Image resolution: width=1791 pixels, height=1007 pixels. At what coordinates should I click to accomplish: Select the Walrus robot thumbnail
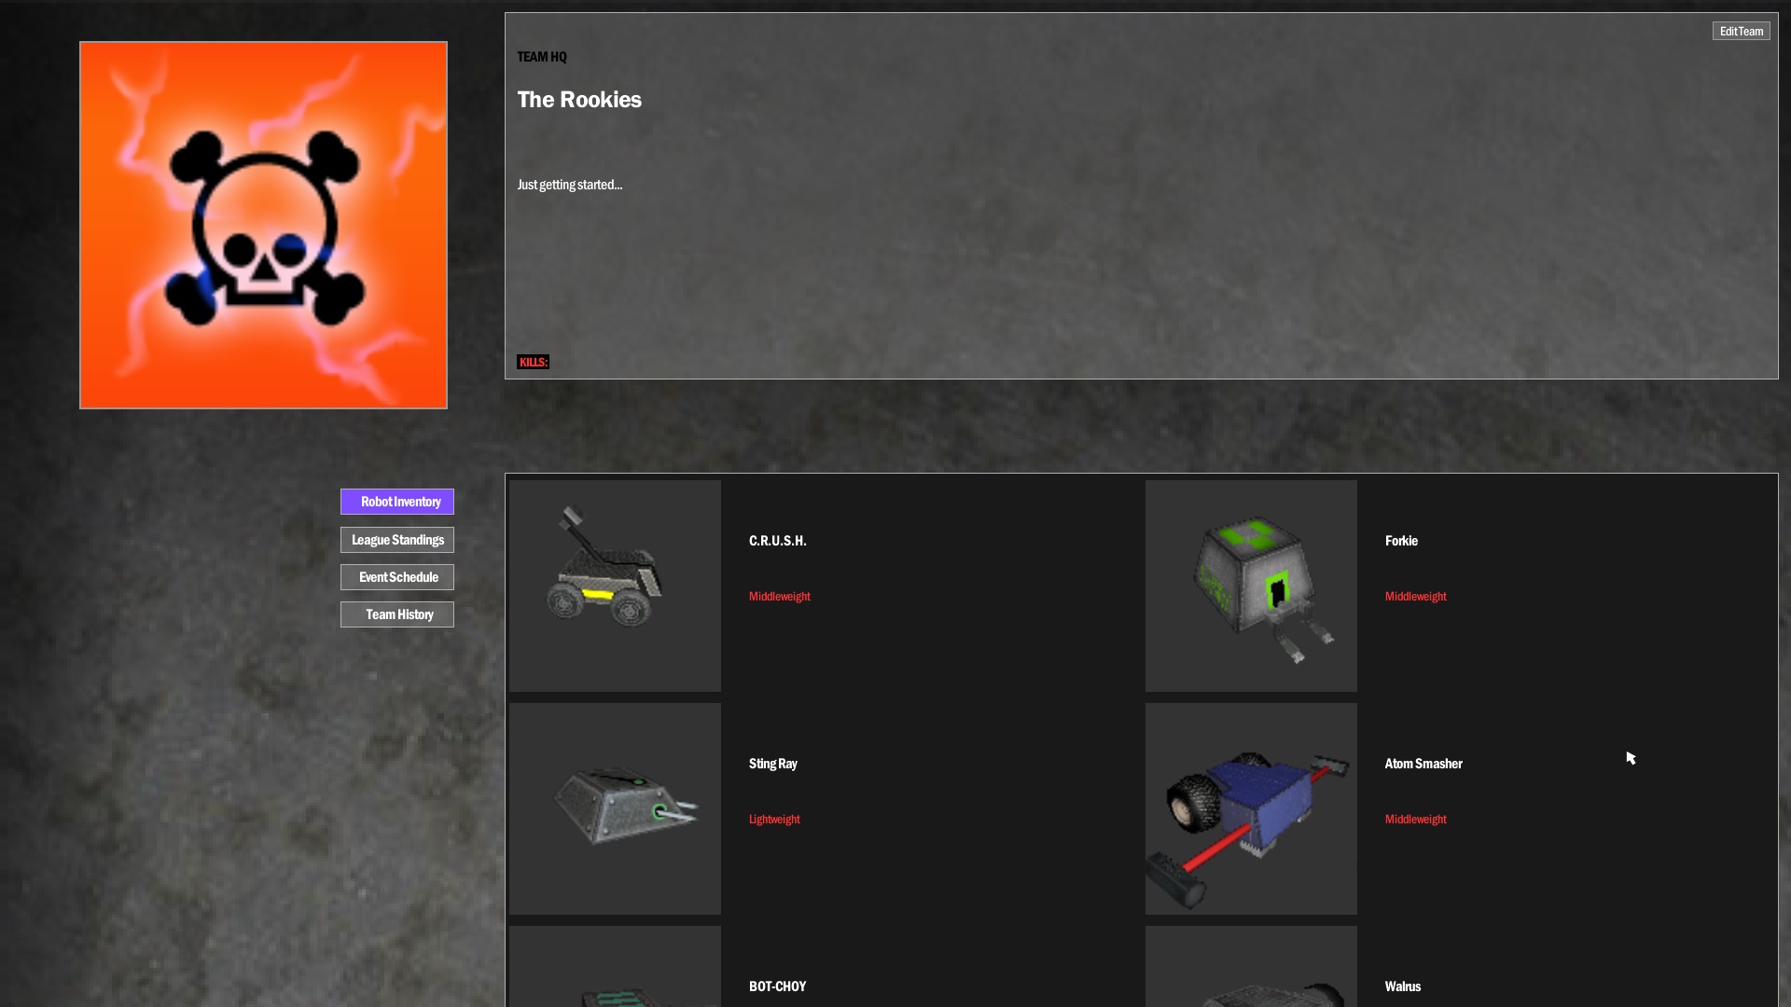click(x=1251, y=970)
